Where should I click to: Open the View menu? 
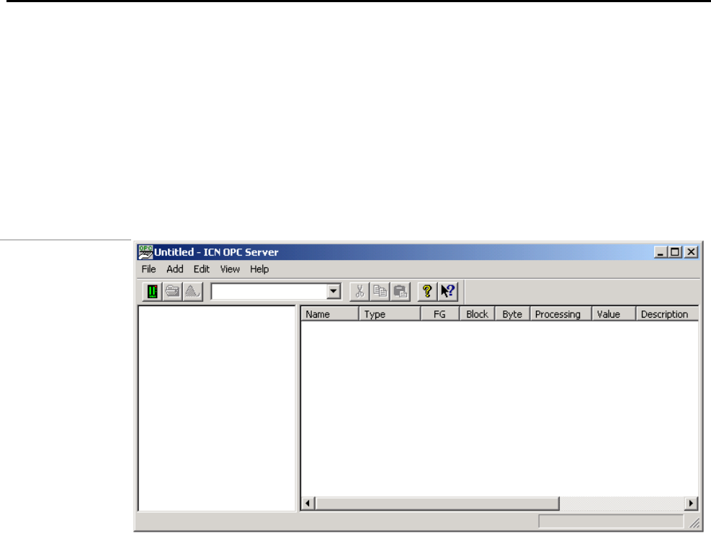230,269
